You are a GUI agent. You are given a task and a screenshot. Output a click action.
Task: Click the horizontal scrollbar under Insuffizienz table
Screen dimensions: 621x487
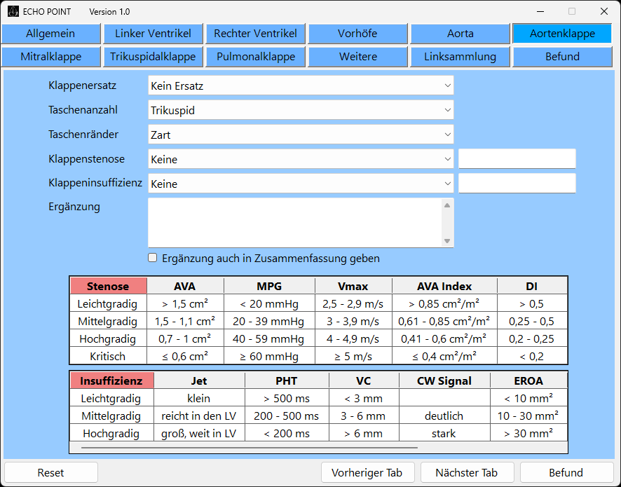tap(250, 446)
